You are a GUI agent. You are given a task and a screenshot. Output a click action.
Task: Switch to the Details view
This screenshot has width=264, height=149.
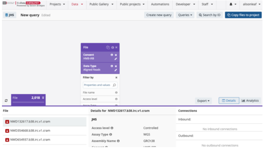[229, 101]
